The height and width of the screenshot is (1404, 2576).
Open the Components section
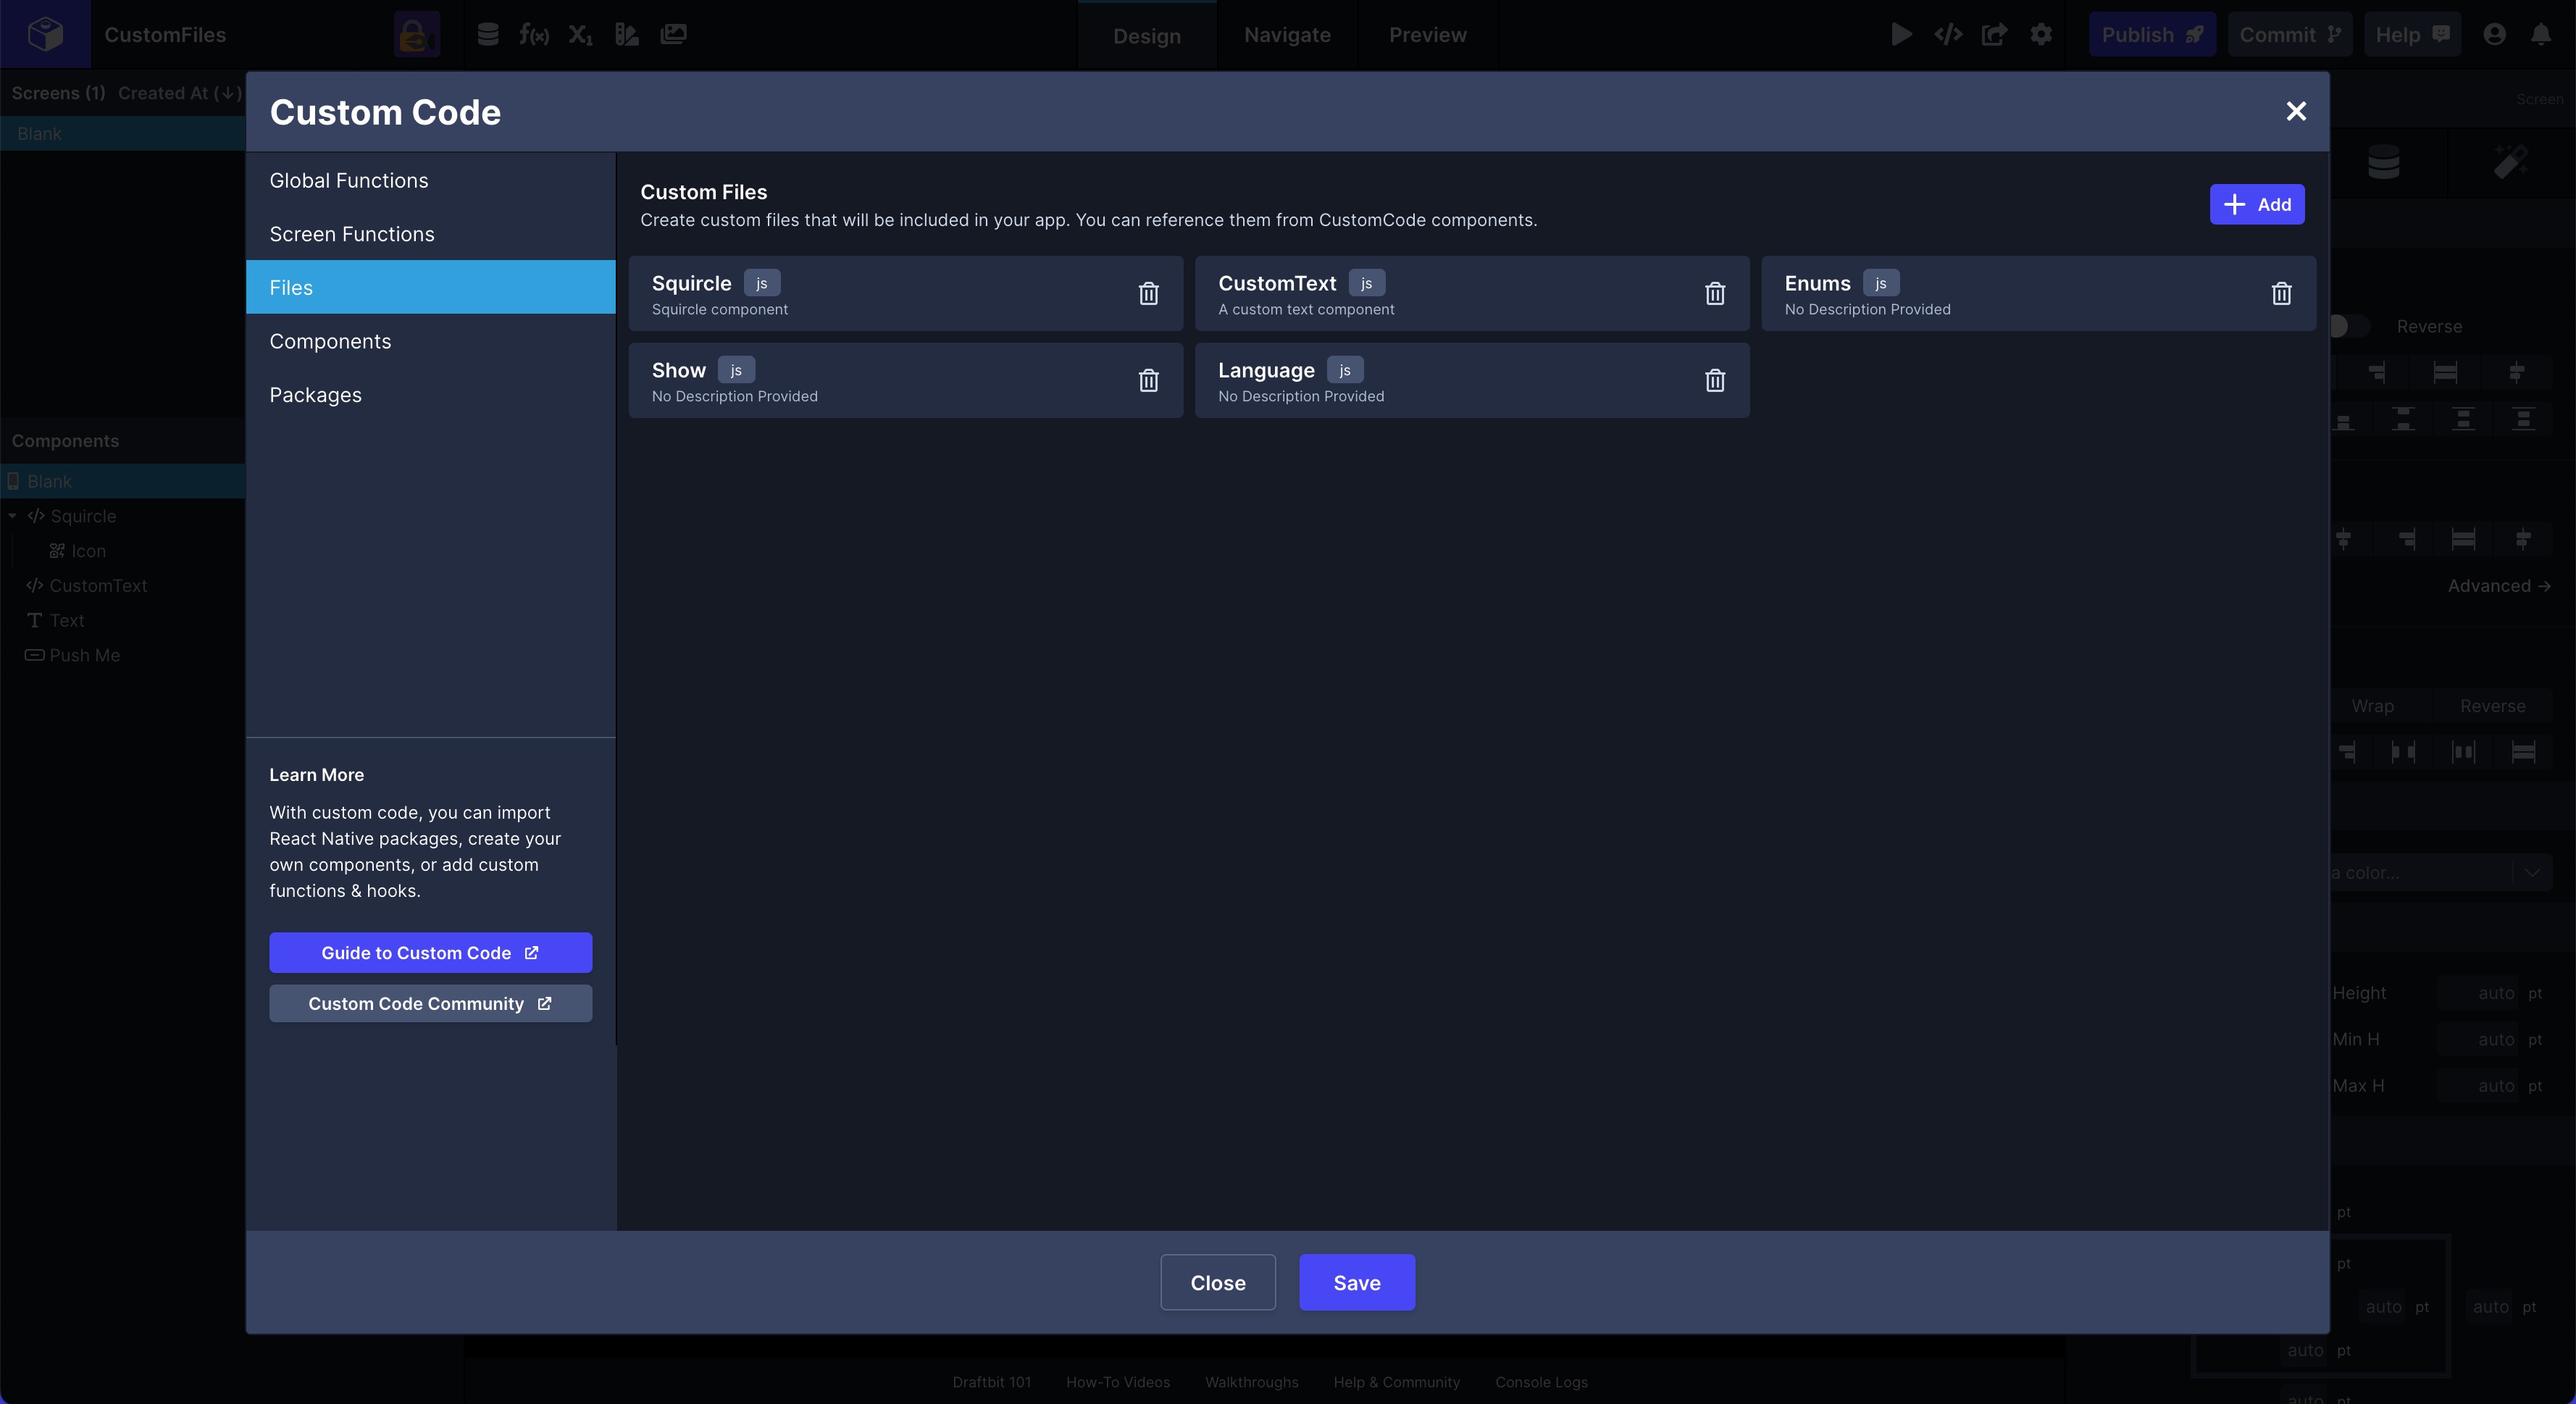click(430, 341)
